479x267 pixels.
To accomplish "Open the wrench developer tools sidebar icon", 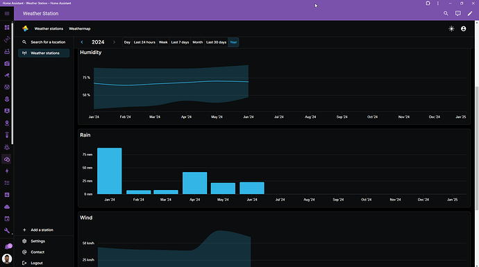I will pos(7,231).
